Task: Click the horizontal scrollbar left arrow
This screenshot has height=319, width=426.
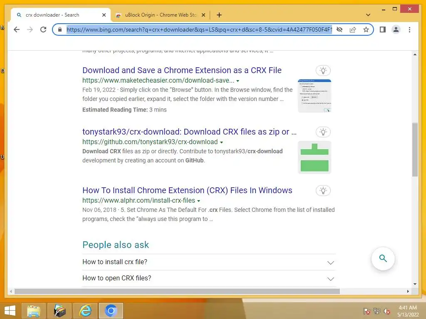Action: pyautogui.click(x=11, y=291)
